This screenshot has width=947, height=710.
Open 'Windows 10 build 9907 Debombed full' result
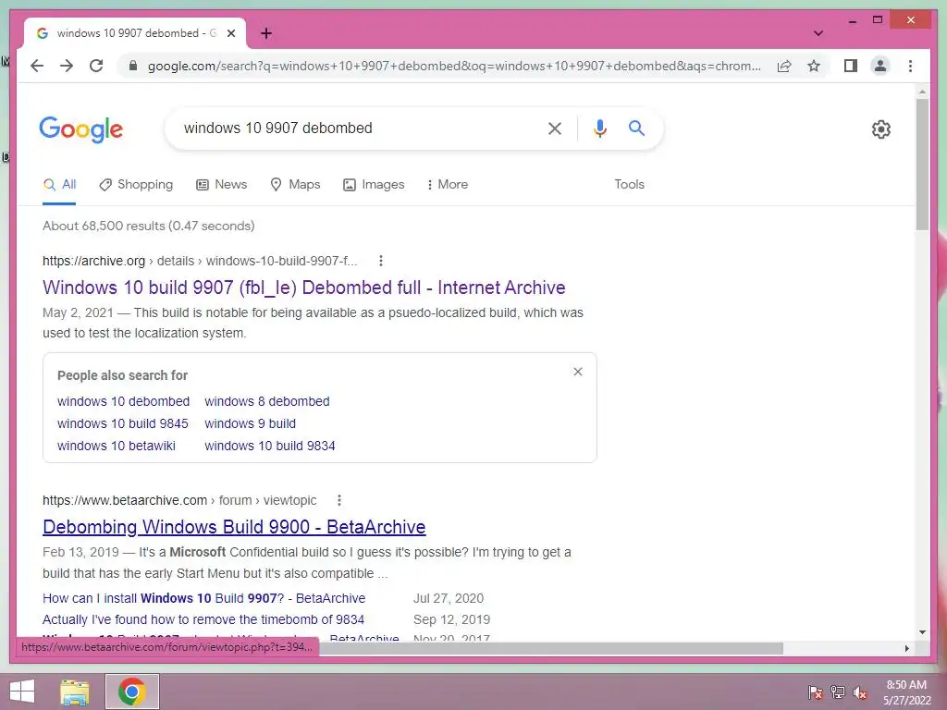pos(303,288)
